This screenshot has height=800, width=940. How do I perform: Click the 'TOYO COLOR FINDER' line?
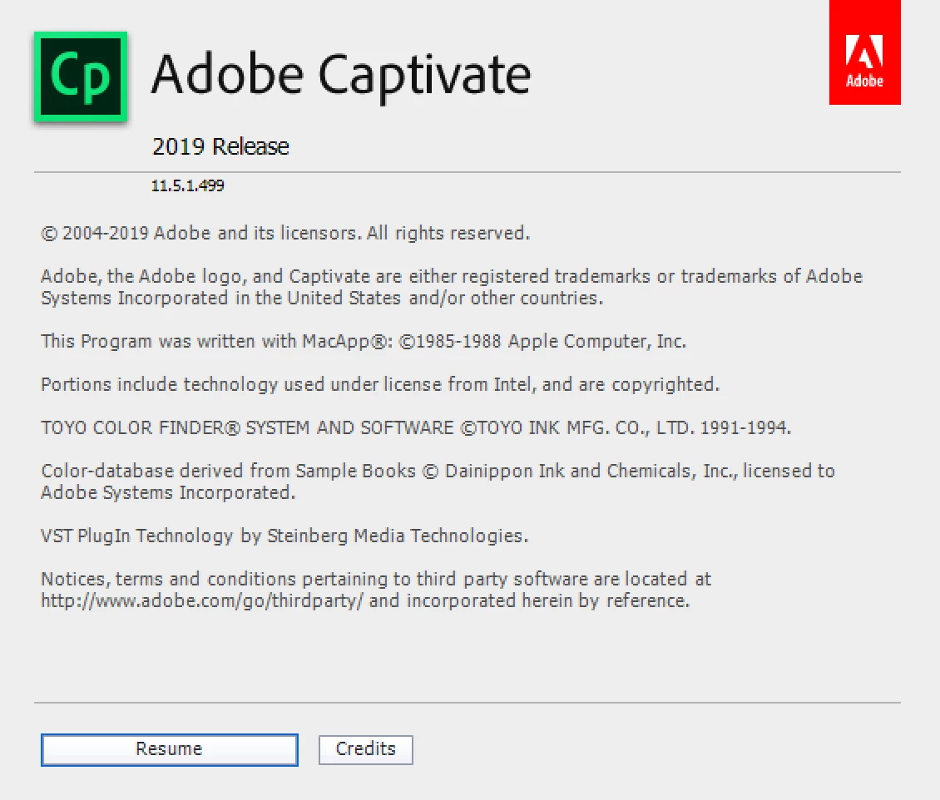pos(416,428)
